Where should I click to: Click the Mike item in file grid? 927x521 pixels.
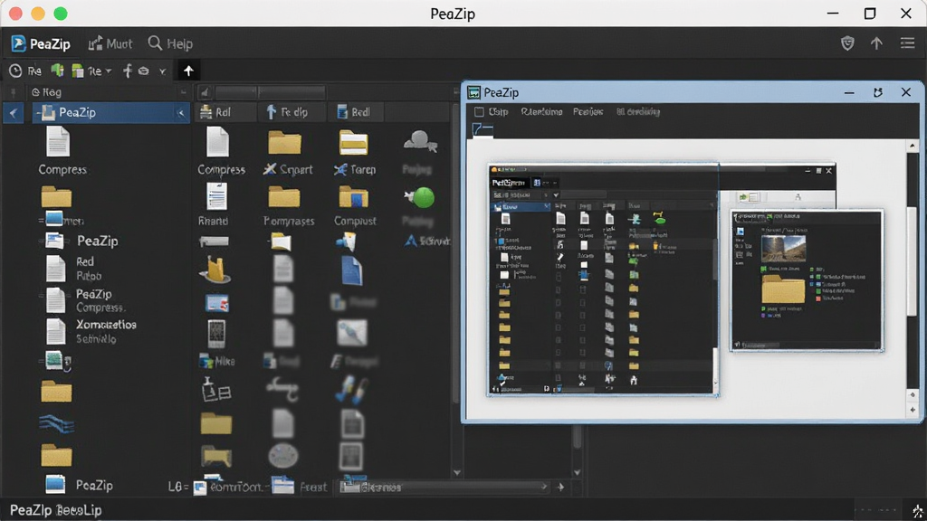point(217,361)
